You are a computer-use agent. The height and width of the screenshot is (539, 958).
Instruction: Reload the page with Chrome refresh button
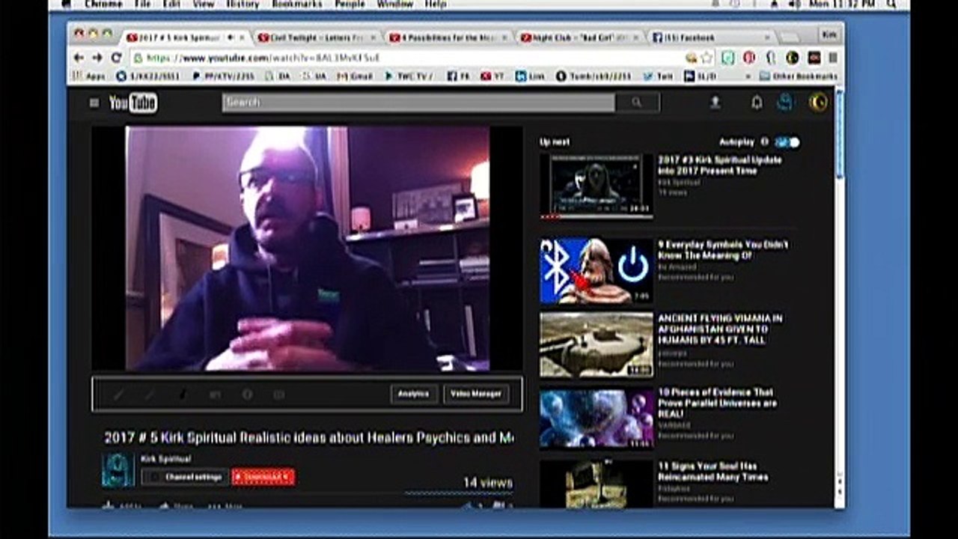pyautogui.click(x=116, y=58)
